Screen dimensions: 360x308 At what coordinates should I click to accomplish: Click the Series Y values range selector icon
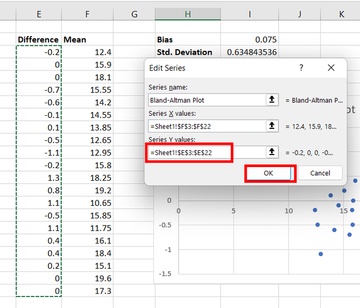[272, 152]
